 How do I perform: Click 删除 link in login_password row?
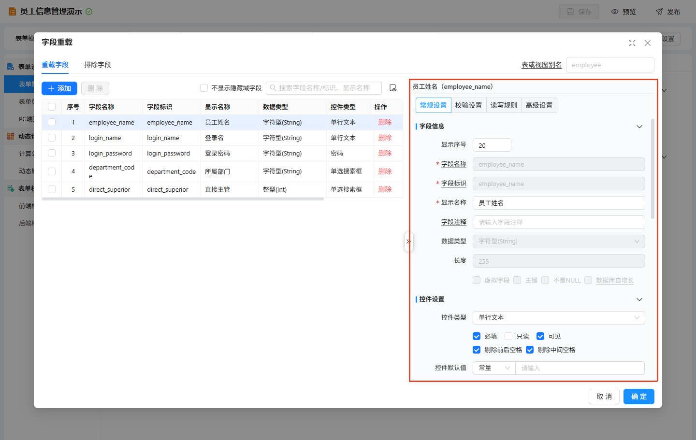[385, 153]
